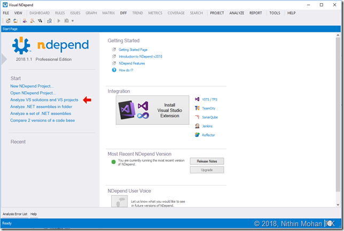
Task: Click the SonarQube integration icon
Action: pyautogui.click(x=198, y=117)
